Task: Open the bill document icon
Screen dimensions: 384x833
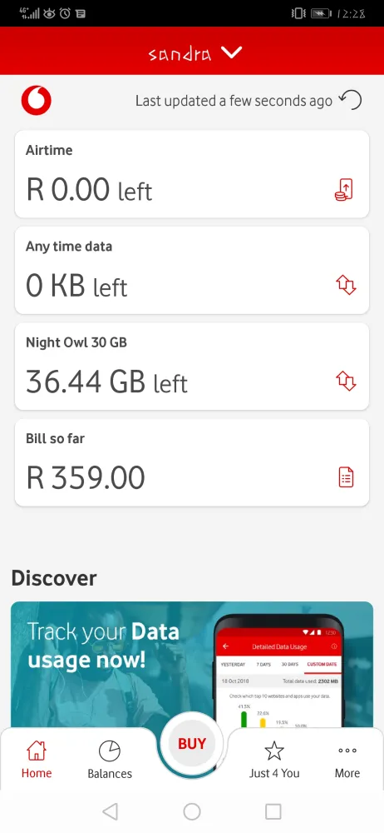Action: coord(346,476)
